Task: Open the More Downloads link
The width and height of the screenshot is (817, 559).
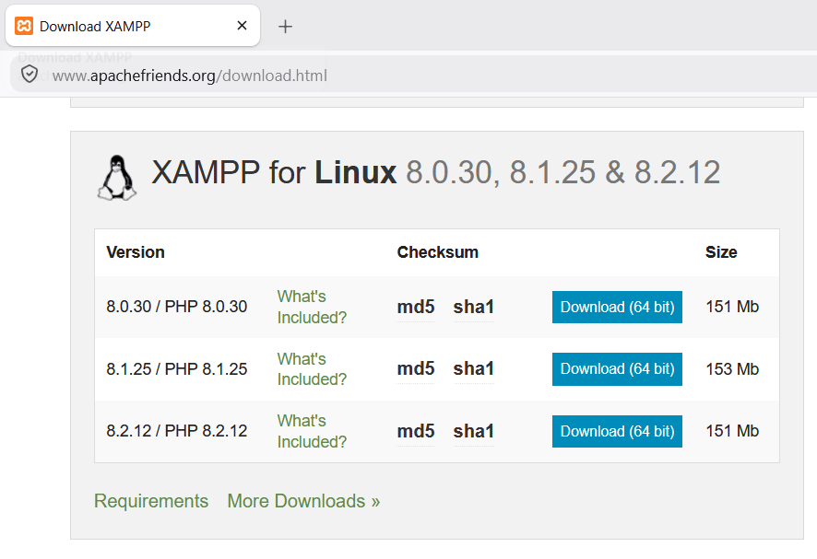Action: click(x=303, y=501)
